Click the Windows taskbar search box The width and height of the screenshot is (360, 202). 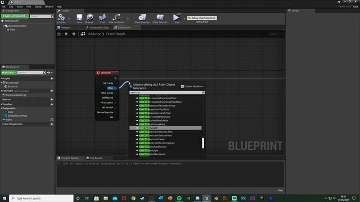[x=41, y=198]
